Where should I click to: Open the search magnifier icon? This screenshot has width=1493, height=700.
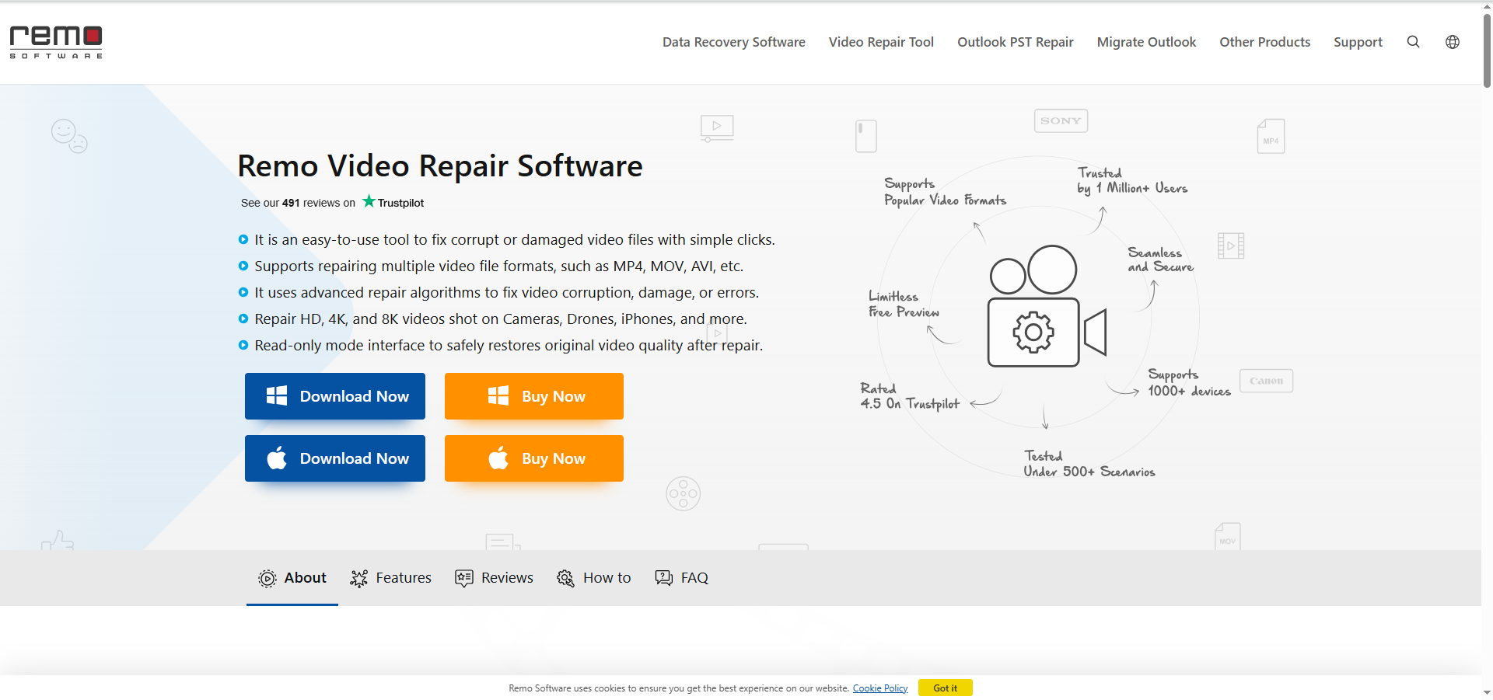click(x=1413, y=42)
